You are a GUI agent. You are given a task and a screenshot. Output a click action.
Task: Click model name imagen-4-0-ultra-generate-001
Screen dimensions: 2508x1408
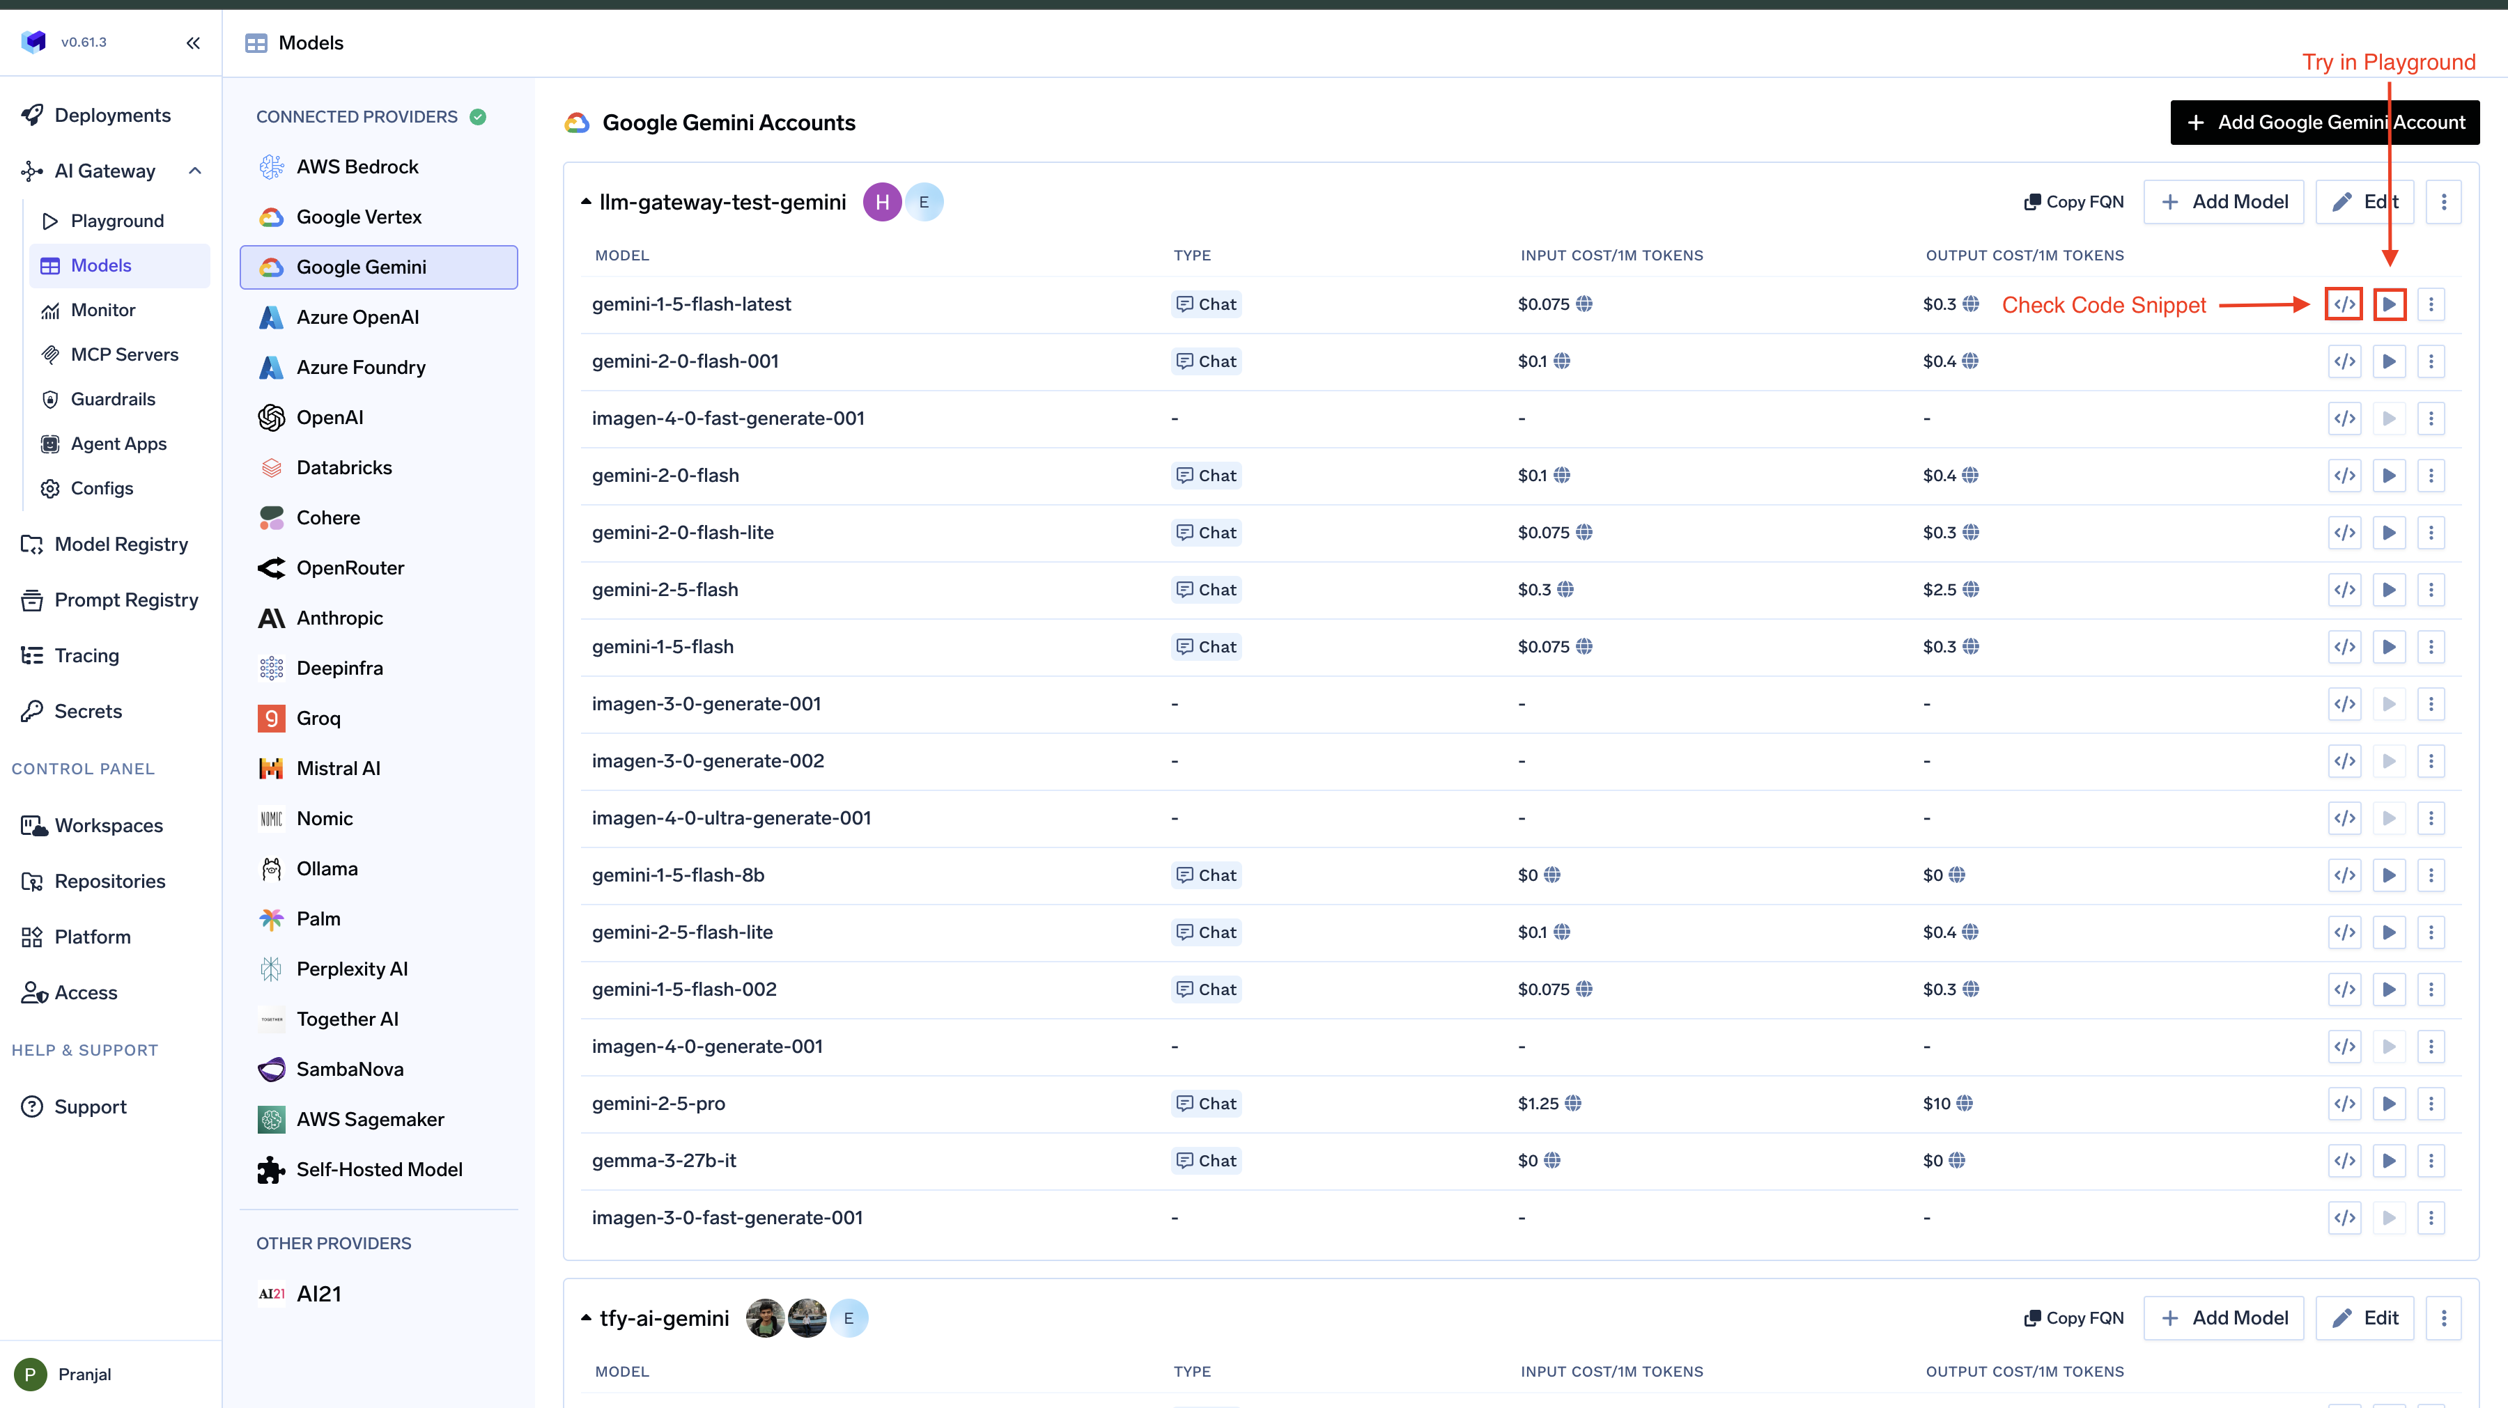(731, 818)
